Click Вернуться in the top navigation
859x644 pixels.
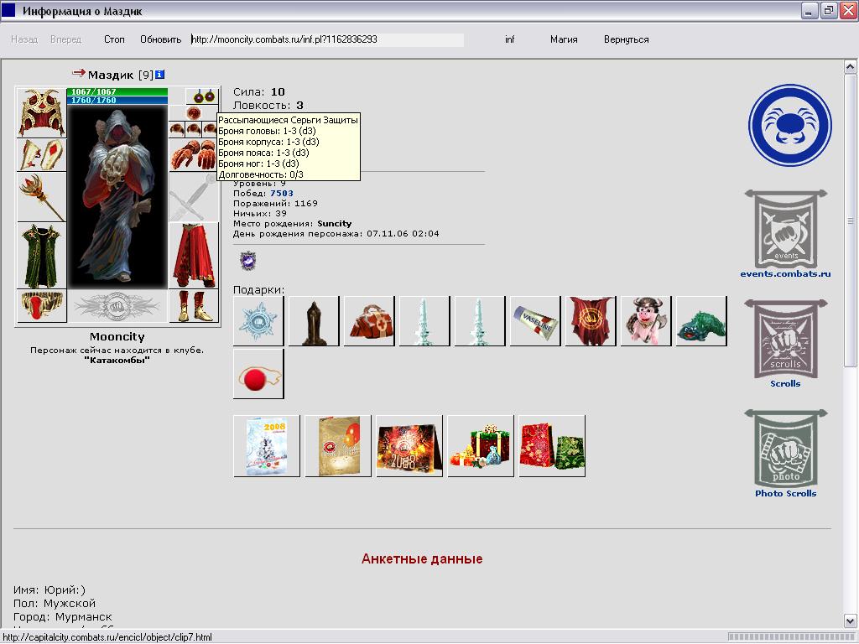click(626, 39)
